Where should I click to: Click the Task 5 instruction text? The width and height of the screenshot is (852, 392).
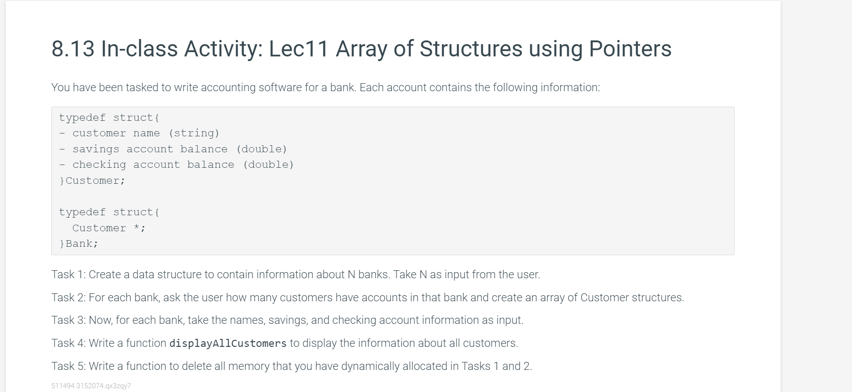point(292,366)
